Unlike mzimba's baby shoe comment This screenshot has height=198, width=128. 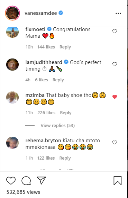(115, 97)
